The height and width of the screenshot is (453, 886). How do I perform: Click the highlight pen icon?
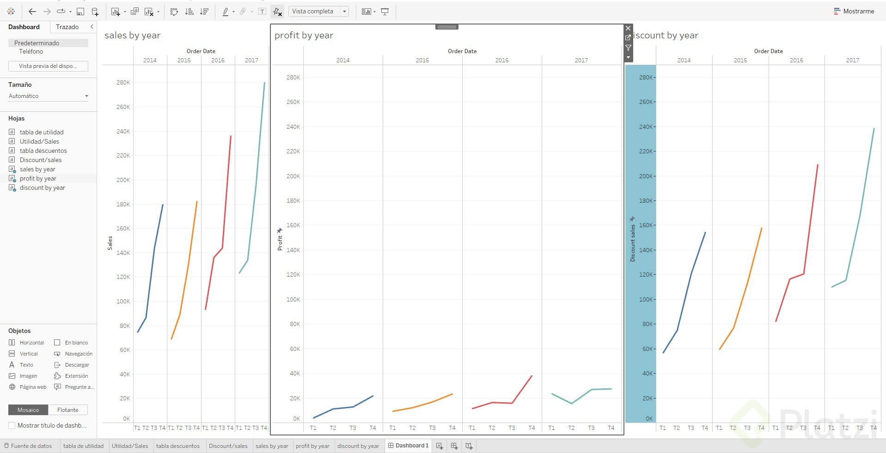click(x=226, y=12)
